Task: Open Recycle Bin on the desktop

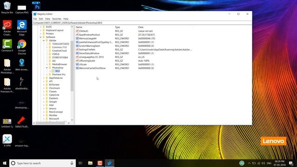Action: coord(7,7)
